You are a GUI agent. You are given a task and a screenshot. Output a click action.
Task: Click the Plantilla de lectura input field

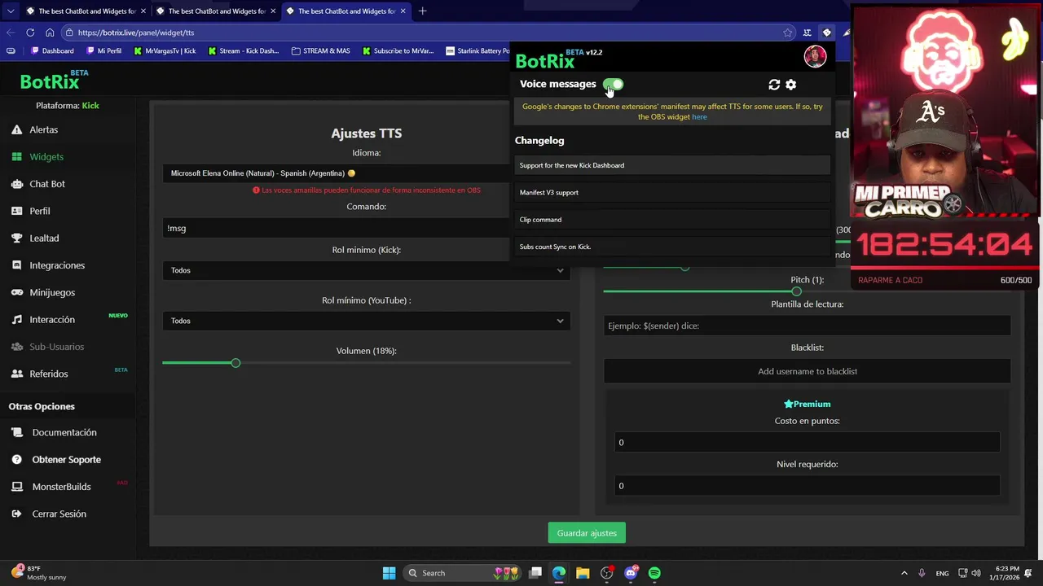point(807,326)
